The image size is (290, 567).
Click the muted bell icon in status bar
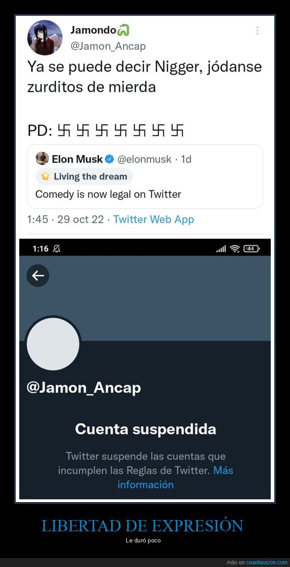tap(56, 249)
